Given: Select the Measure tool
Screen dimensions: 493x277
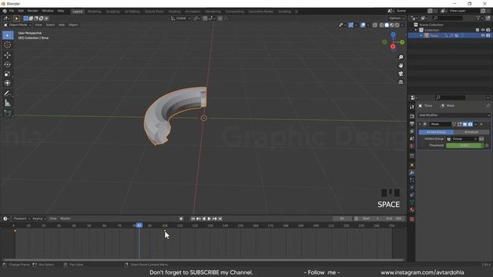Looking at the screenshot, I should click(x=8, y=102).
